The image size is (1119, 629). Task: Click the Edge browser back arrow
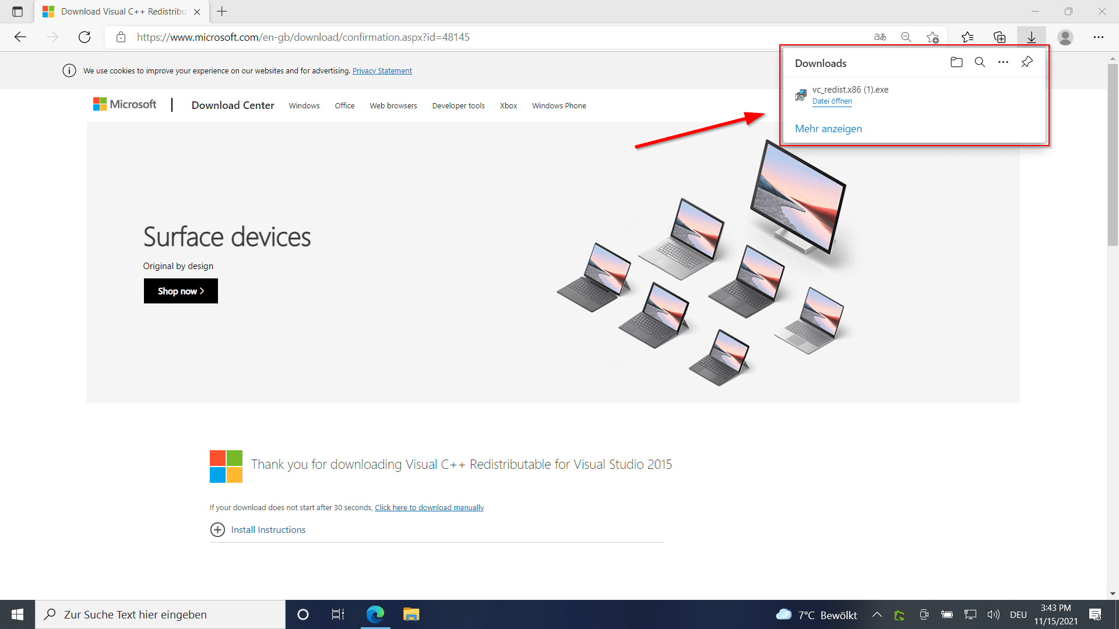[20, 37]
